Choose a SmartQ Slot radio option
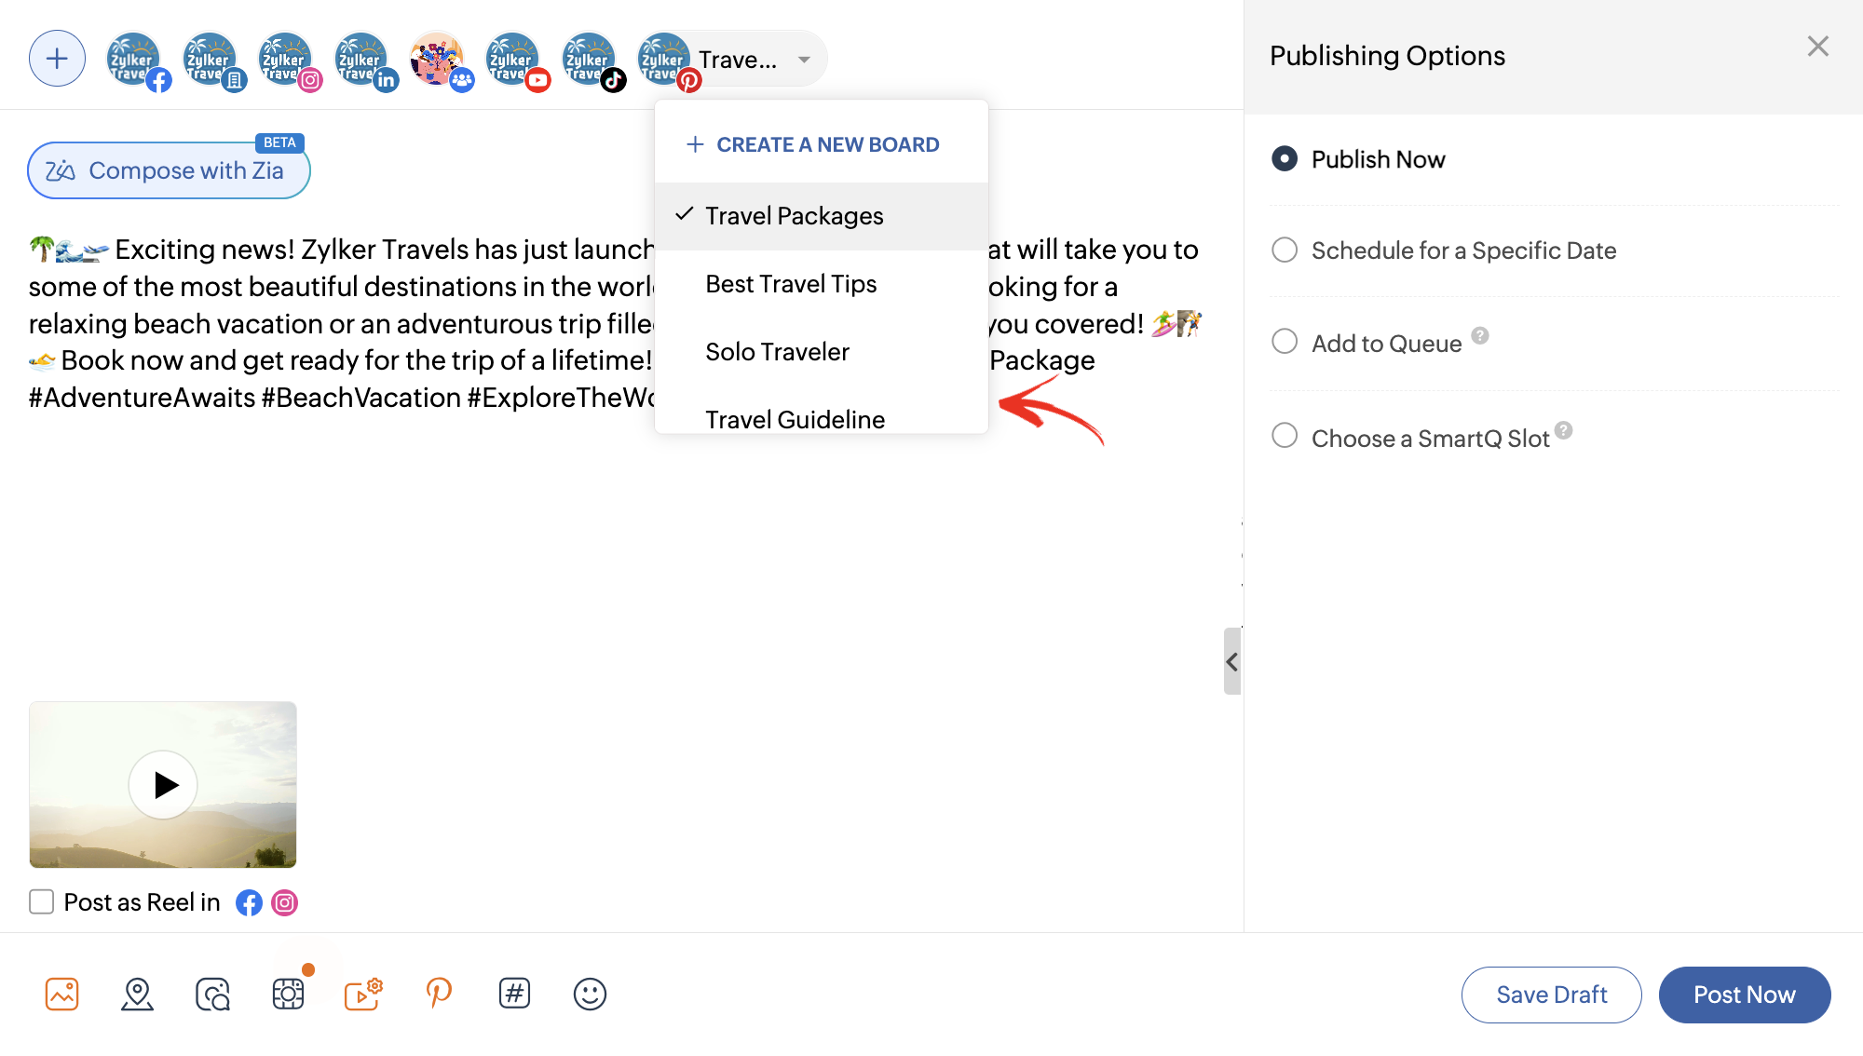The image size is (1863, 1056). [1285, 436]
